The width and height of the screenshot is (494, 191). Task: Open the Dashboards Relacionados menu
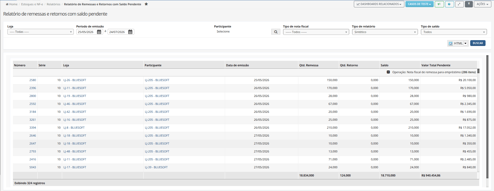pyautogui.click(x=379, y=4)
